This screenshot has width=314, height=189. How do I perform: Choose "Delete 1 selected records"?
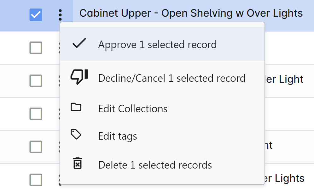pyautogui.click(x=155, y=165)
